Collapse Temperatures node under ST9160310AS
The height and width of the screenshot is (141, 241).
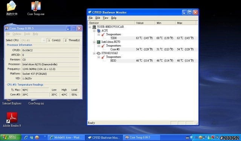click(99, 57)
